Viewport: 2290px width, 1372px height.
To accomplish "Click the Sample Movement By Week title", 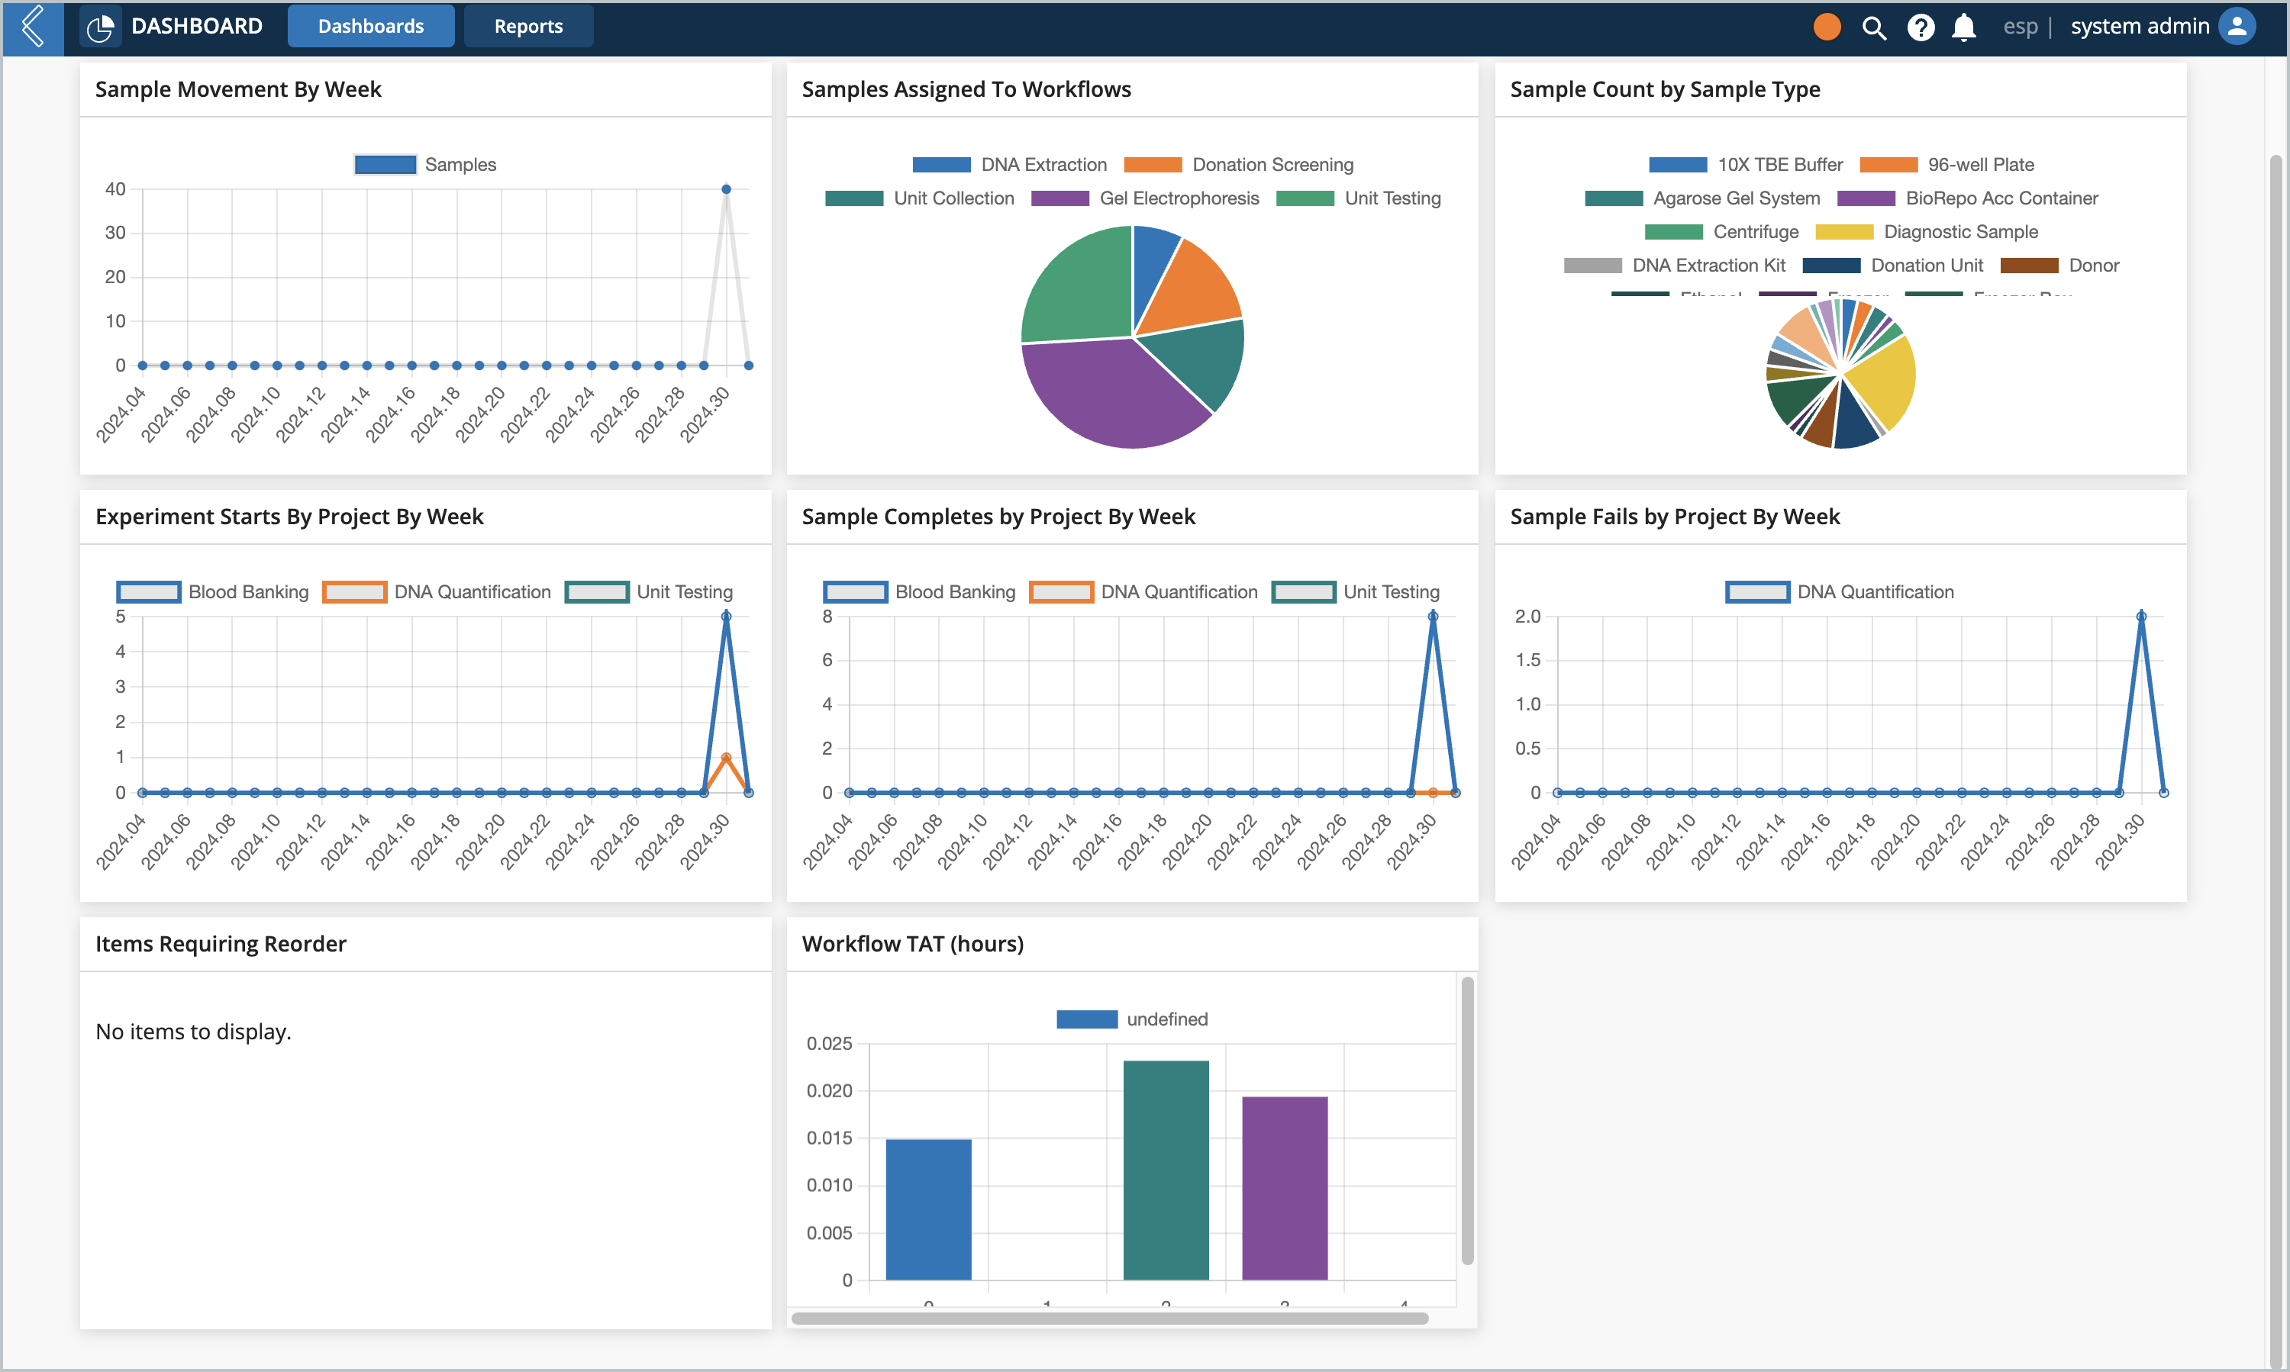I will tap(237, 90).
